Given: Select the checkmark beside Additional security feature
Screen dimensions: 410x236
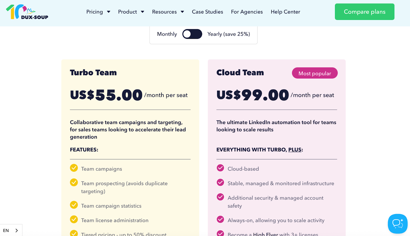Looking at the screenshot, I should coord(220,197).
